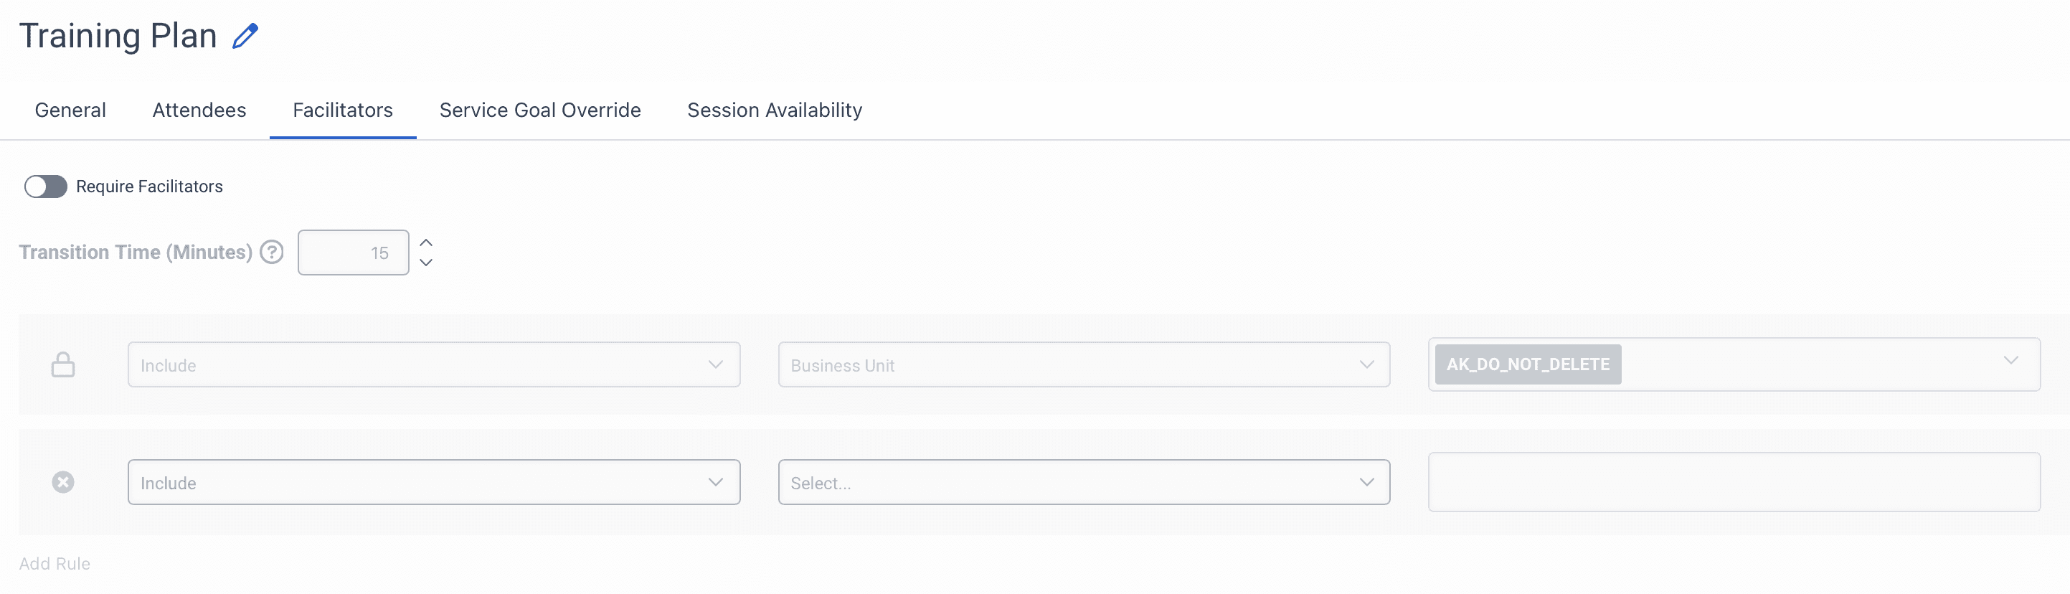Click the pencil icon to rename Training Plan
The width and height of the screenshot is (2070, 594).
pyautogui.click(x=245, y=34)
